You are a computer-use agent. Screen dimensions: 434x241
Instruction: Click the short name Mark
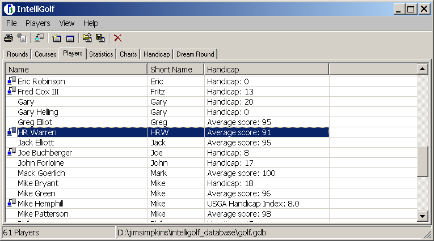[159, 173]
